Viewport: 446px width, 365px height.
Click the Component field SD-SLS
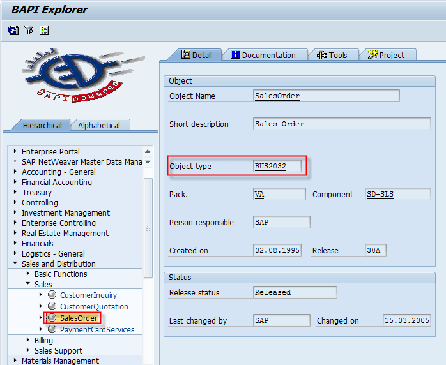(x=398, y=194)
